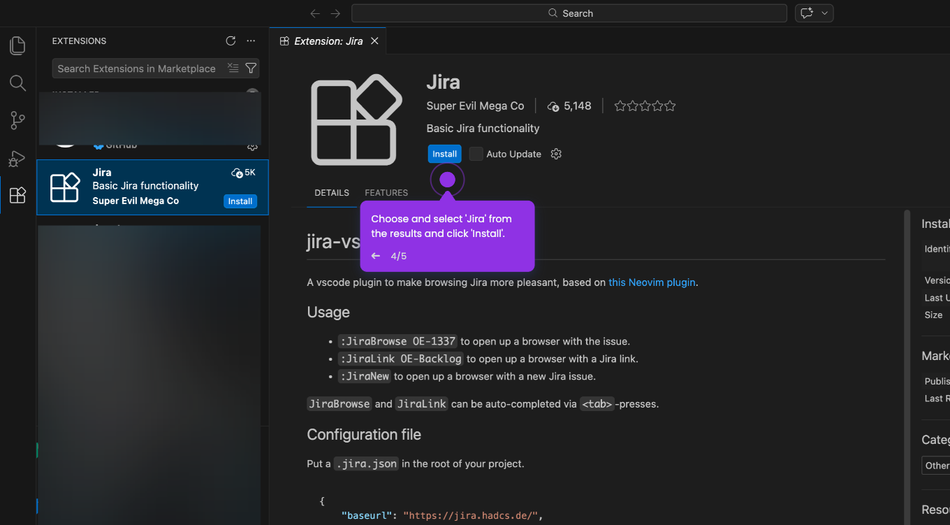Click the 5K downloads badge in sidebar
Viewport: 950px width, 525px height.
(x=244, y=173)
